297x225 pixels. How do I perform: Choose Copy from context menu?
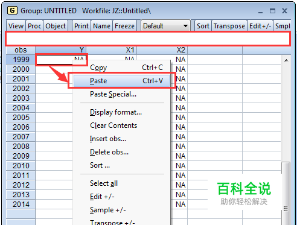pos(122,68)
